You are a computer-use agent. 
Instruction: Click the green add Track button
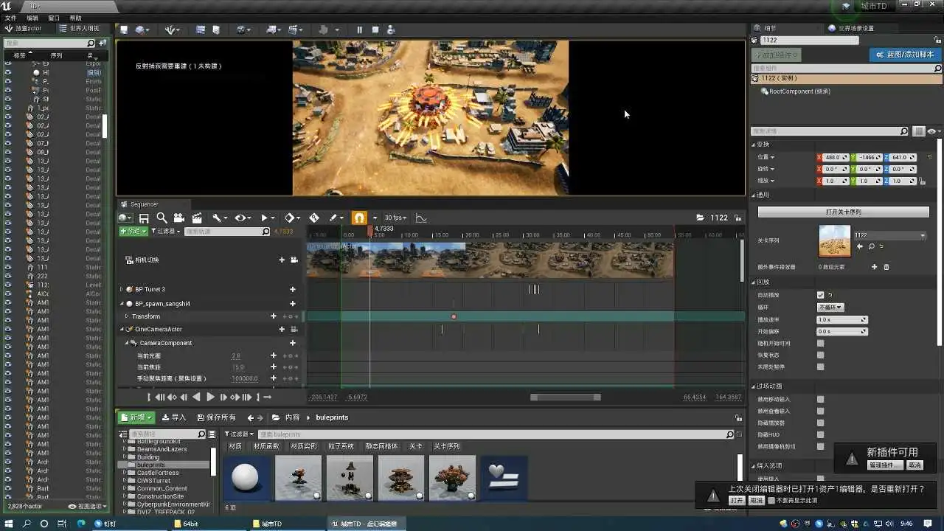click(x=133, y=232)
